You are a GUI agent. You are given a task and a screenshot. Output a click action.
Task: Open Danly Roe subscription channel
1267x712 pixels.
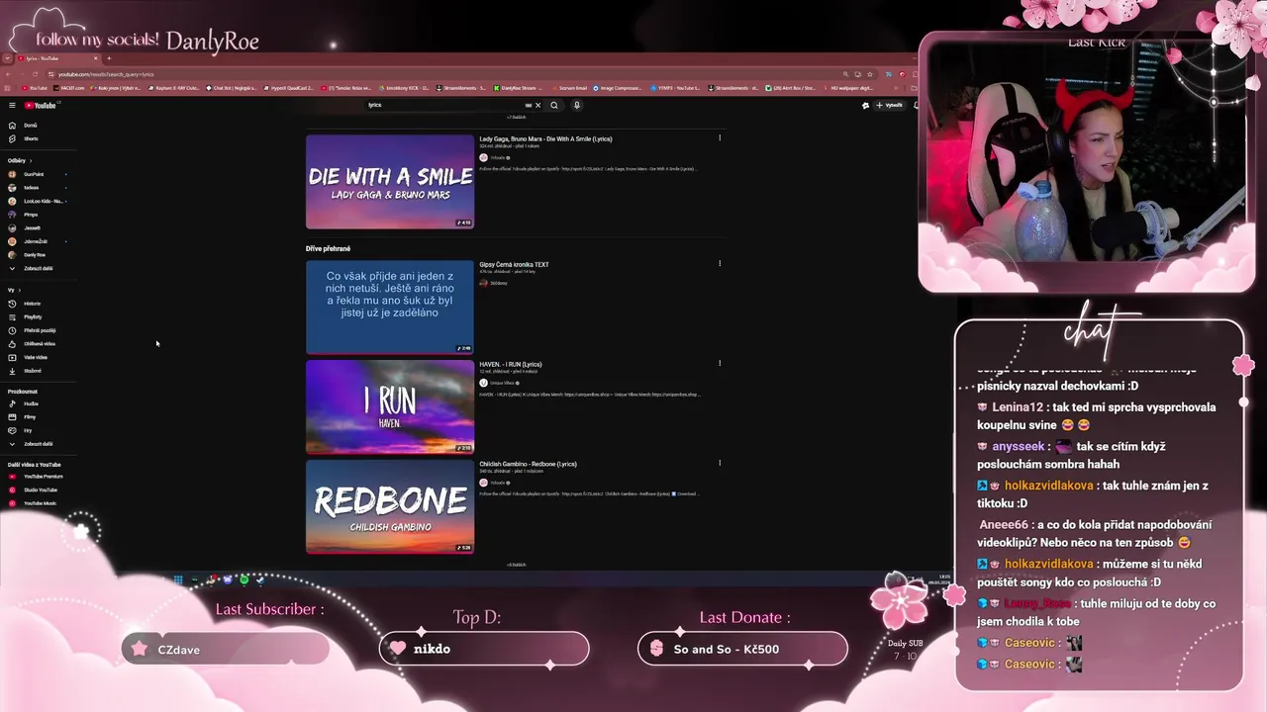pyautogui.click(x=34, y=255)
